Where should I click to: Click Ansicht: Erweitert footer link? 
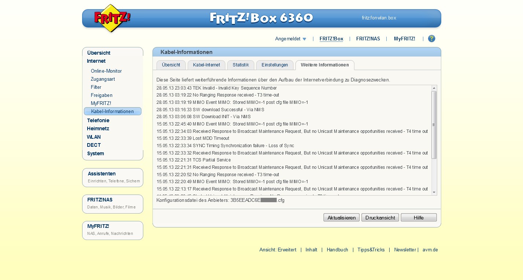click(x=278, y=250)
